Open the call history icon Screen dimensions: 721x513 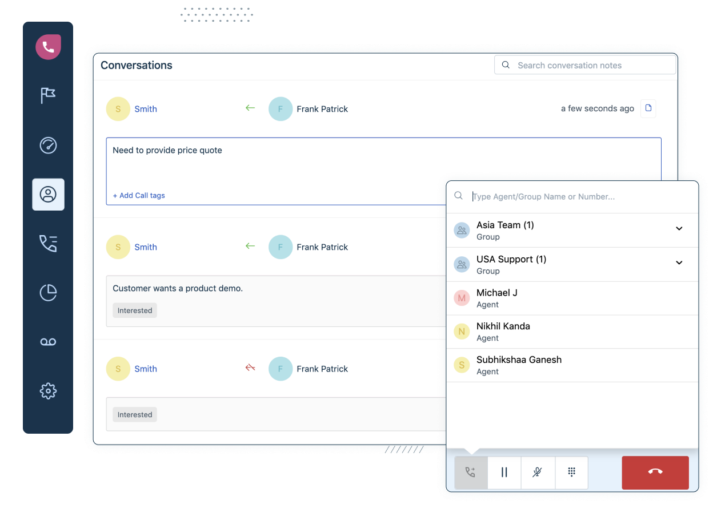(x=48, y=243)
